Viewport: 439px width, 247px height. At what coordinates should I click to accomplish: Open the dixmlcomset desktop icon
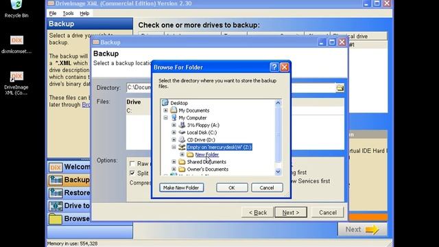16,45
